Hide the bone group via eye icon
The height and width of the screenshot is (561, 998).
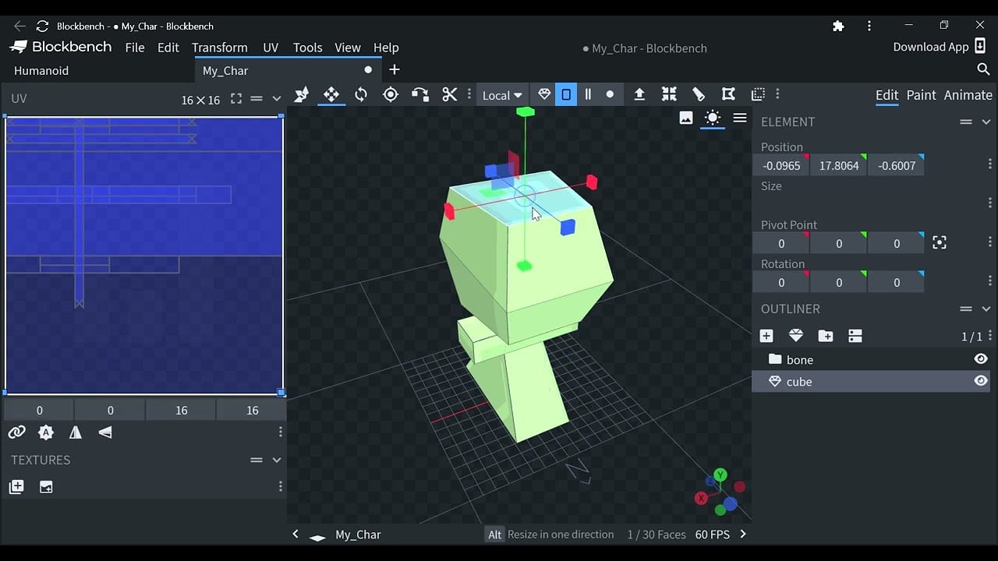coord(981,359)
